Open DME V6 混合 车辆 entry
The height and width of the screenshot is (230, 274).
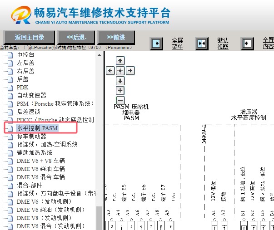(x=41, y=177)
